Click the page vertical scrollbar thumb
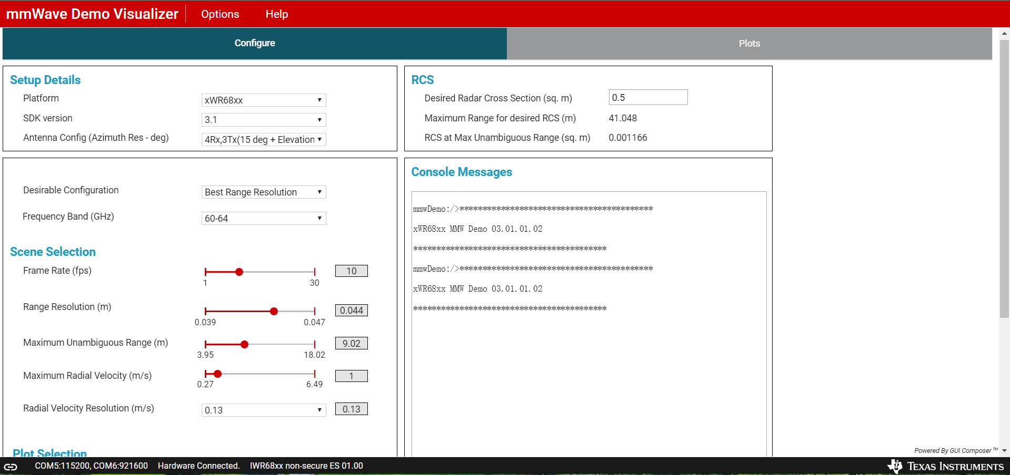 click(x=1004, y=179)
